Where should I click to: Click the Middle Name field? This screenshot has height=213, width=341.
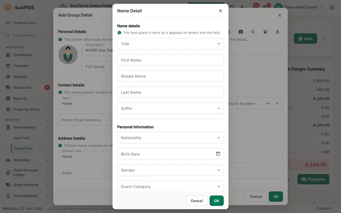tap(170, 76)
